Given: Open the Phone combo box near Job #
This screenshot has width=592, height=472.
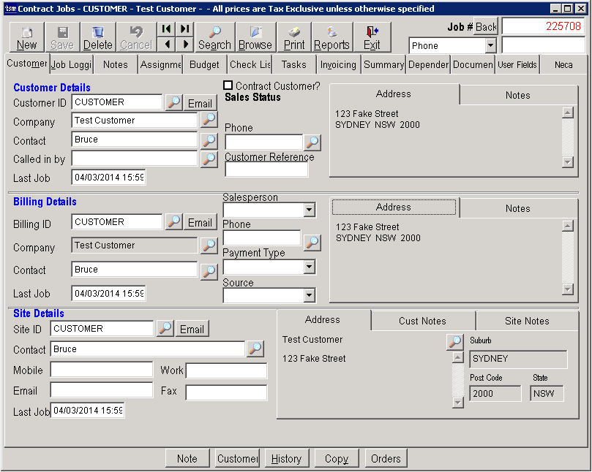Looking at the screenshot, I should pyautogui.click(x=490, y=46).
